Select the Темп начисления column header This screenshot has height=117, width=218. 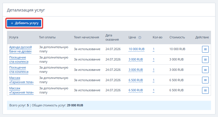point(86,38)
